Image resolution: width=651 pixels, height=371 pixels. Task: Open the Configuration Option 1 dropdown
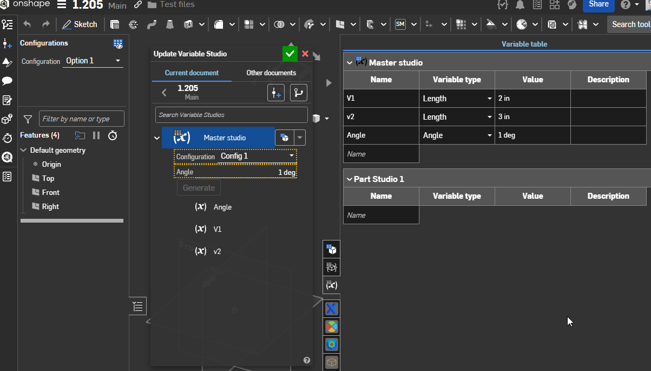click(x=93, y=61)
